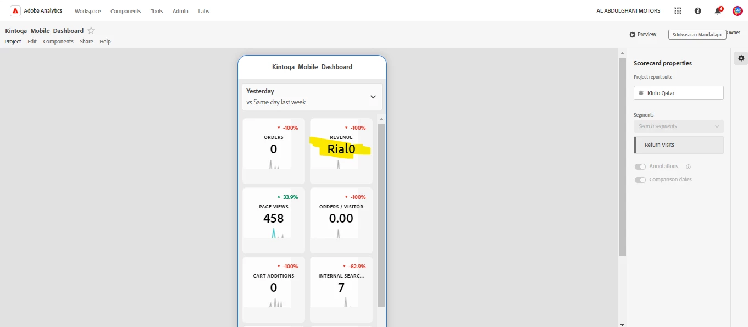Click the Adobe Analytics logo icon
Viewport: 748px width, 327px height.
(15, 11)
